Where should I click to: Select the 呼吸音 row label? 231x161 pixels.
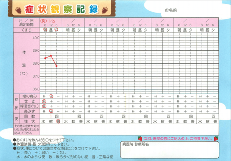point(29,106)
